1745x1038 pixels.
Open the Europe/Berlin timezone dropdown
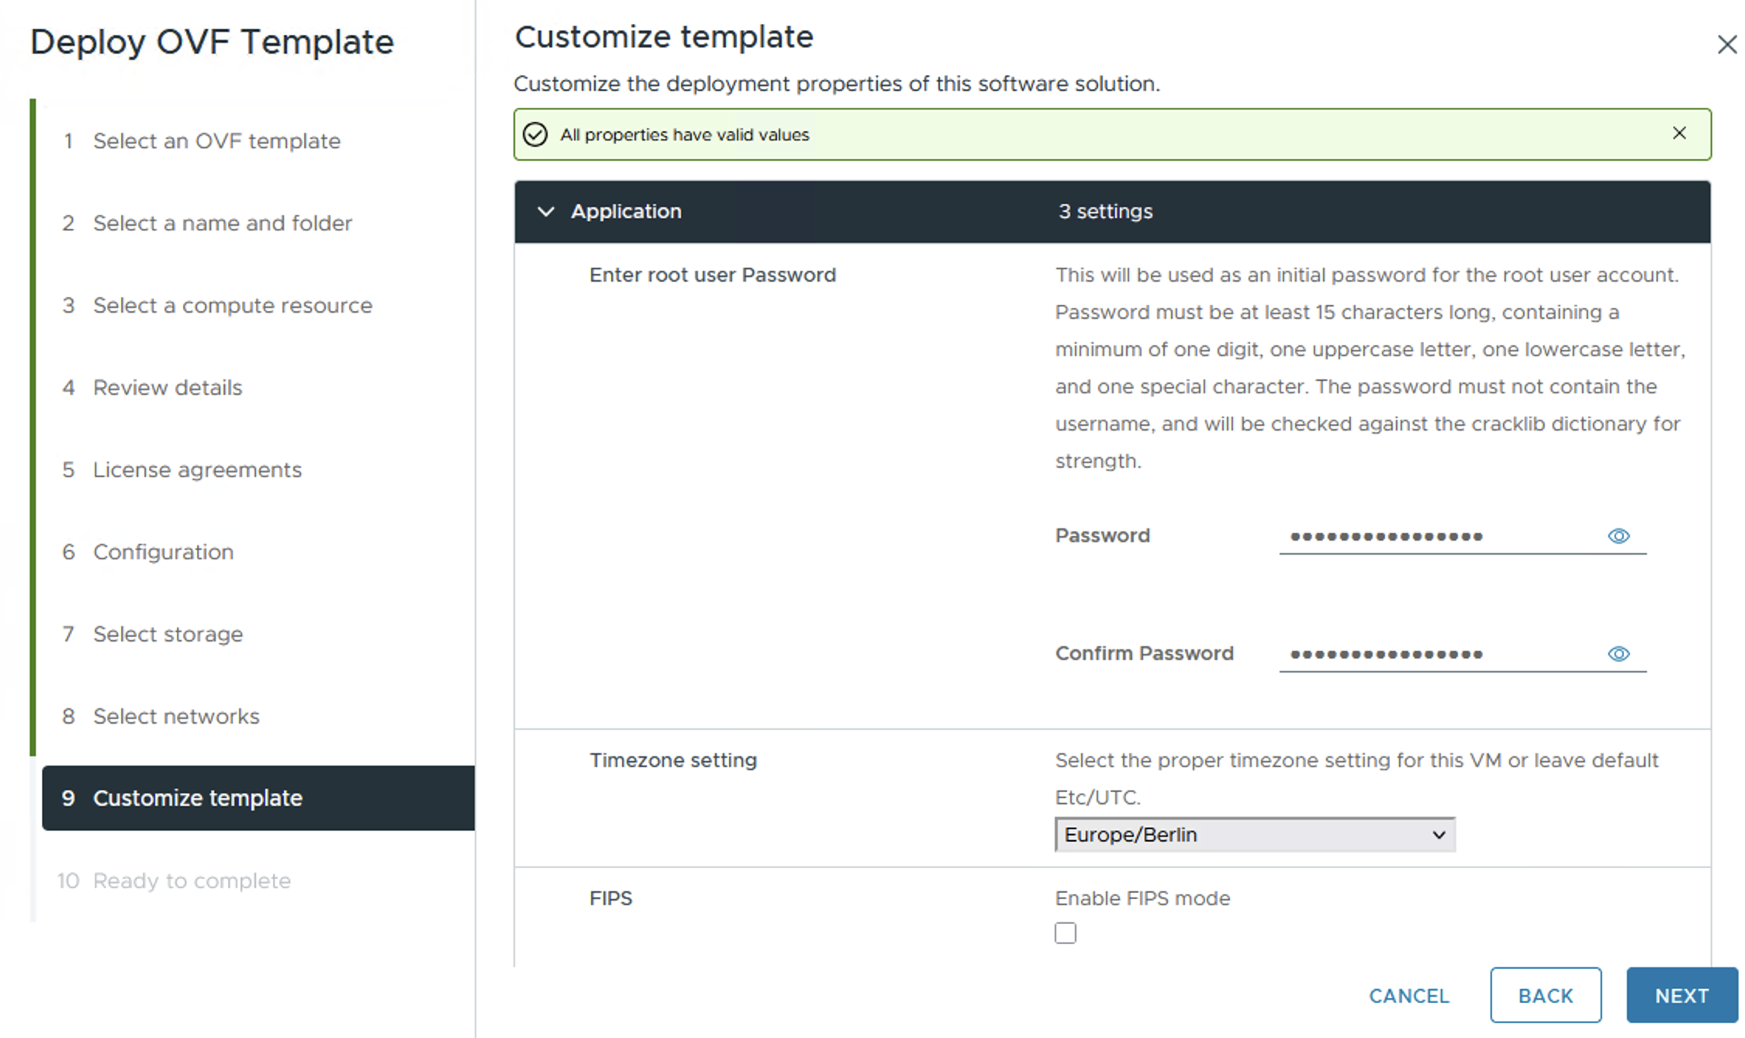[1254, 835]
